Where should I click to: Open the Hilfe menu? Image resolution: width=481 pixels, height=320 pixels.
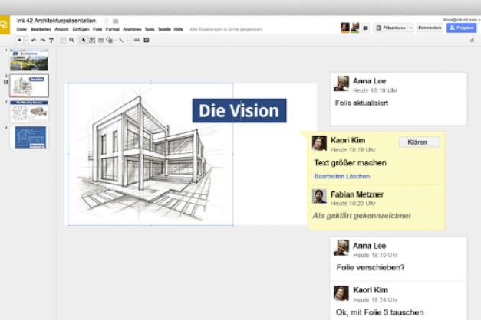pyautogui.click(x=178, y=29)
